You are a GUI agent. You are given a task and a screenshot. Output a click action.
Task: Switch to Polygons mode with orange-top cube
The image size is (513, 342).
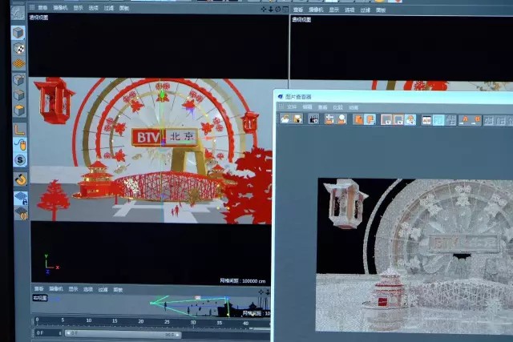[19, 111]
